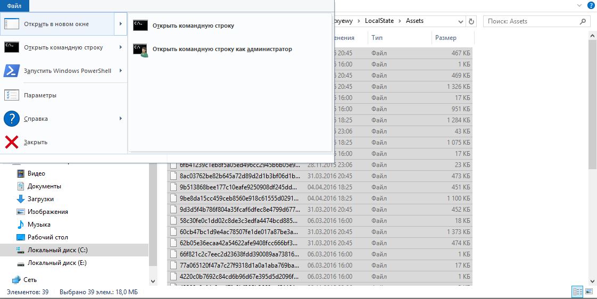
Task: Choose Открыть в новом окне menu item
Action: tap(63, 24)
